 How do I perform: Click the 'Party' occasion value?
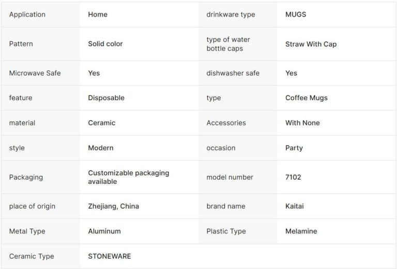coord(294,148)
